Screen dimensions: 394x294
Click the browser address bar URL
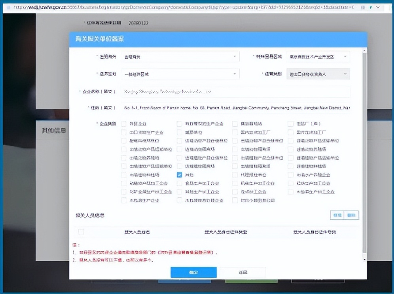pyautogui.click(x=158, y=7)
